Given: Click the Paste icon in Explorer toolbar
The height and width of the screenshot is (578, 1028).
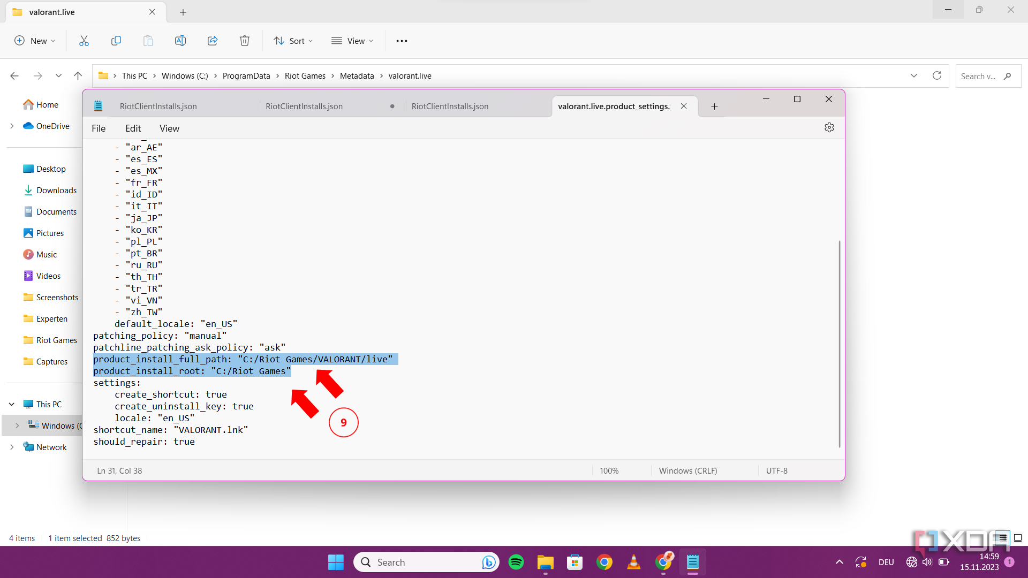Looking at the screenshot, I should click(148, 41).
